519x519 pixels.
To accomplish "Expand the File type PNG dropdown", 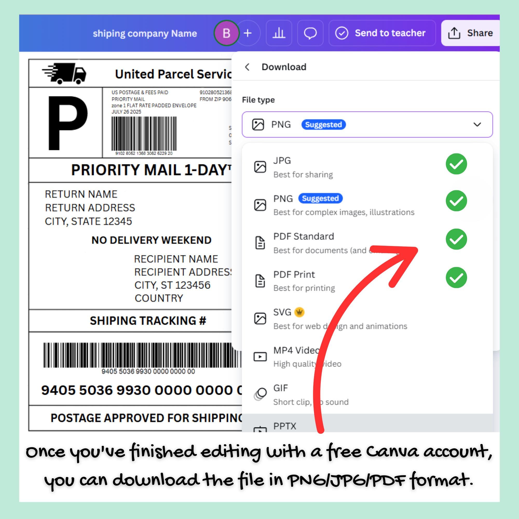I will (367, 125).
